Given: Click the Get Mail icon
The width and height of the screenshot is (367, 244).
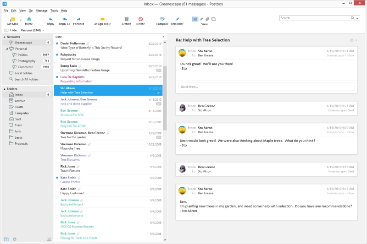Looking at the screenshot, I should pyautogui.click(x=13, y=19).
